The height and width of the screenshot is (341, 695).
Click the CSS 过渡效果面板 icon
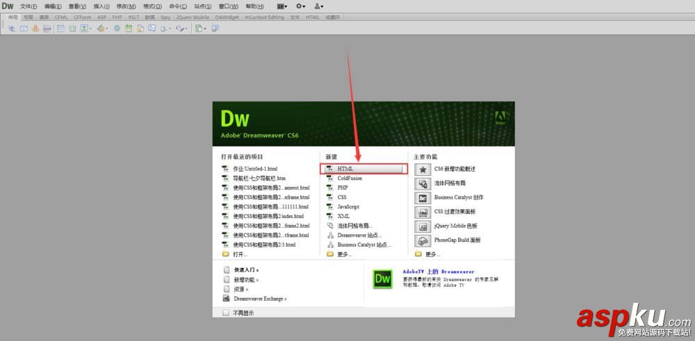click(423, 212)
